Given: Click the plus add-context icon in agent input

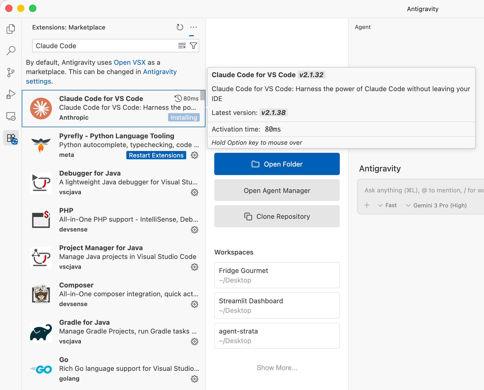Looking at the screenshot, I should 367,205.
